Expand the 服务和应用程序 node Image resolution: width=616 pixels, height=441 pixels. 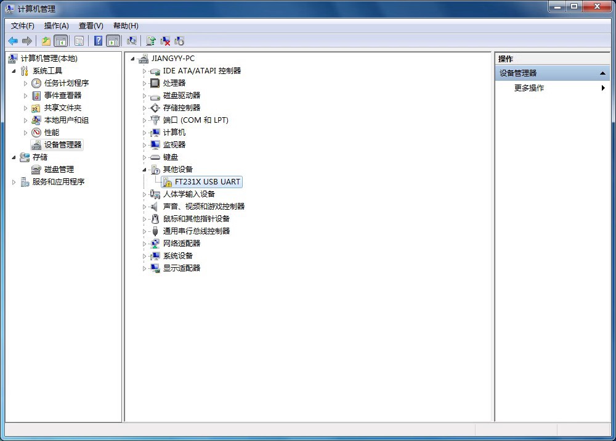(14, 182)
